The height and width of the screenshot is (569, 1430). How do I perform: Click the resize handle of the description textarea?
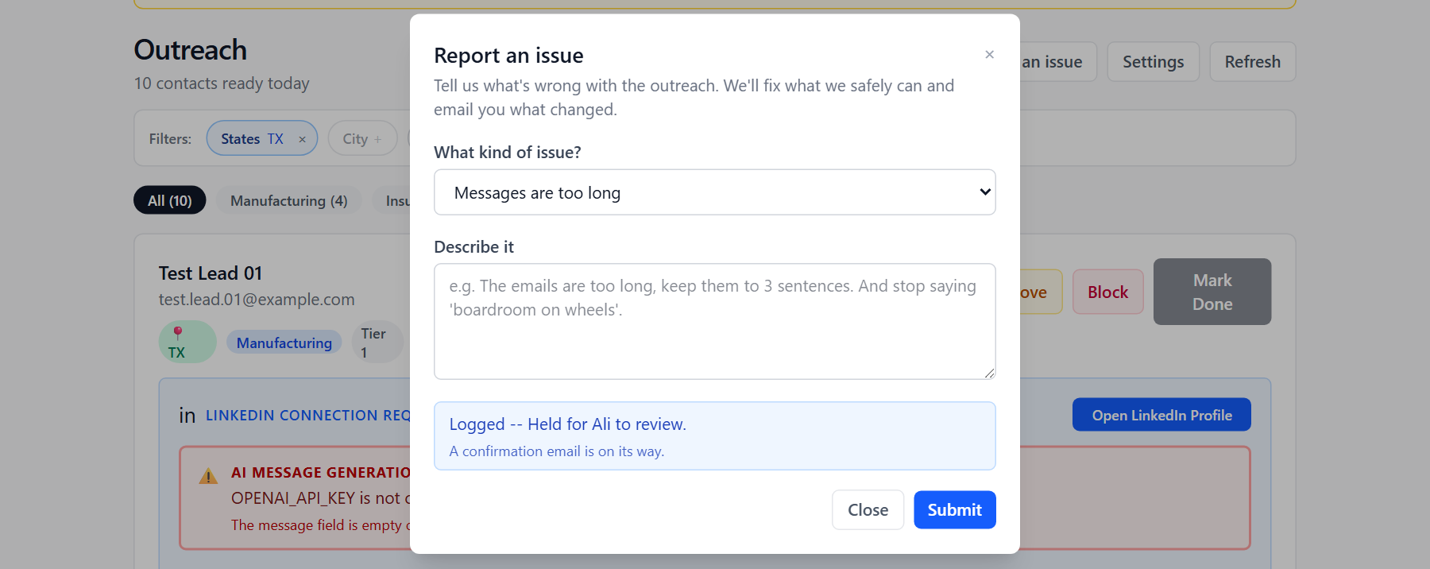(x=989, y=373)
